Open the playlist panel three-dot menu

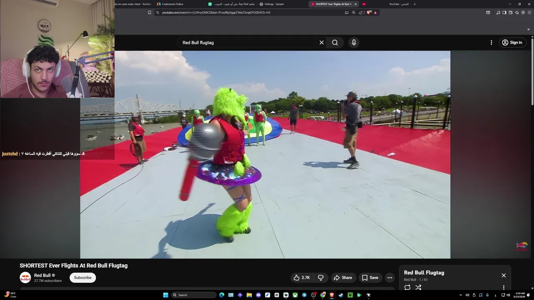tap(504, 287)
